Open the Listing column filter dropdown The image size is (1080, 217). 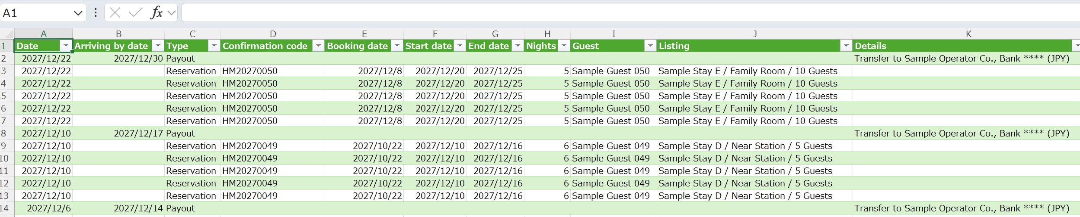click(x=846, y=46)
